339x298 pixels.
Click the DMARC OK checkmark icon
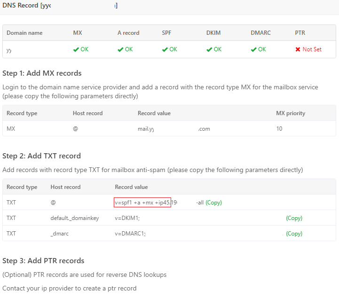[253, 49]
